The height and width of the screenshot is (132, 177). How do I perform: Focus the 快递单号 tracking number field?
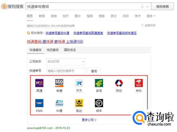(66, 71)
